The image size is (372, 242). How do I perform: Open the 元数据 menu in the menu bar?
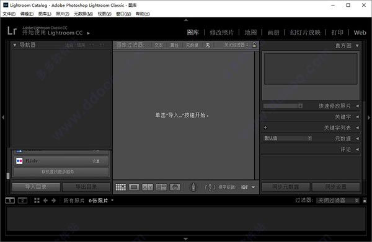coord(83,14)
